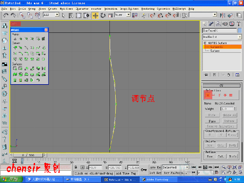
Task: Collapse the NURBS Surface stack entry
Action: tap(205, 43)
